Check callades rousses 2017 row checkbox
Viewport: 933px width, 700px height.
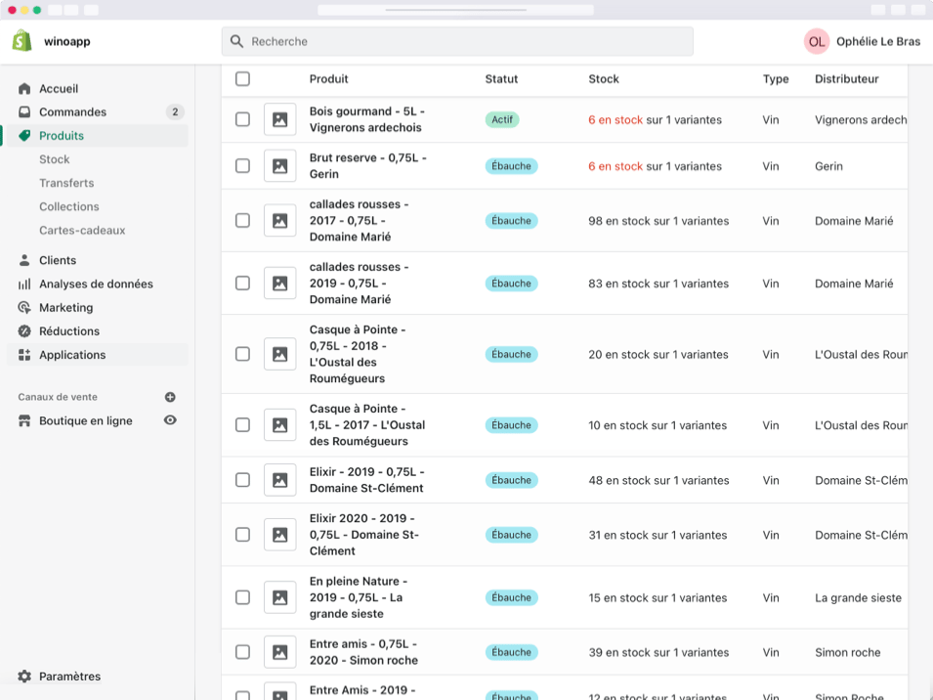242,221
